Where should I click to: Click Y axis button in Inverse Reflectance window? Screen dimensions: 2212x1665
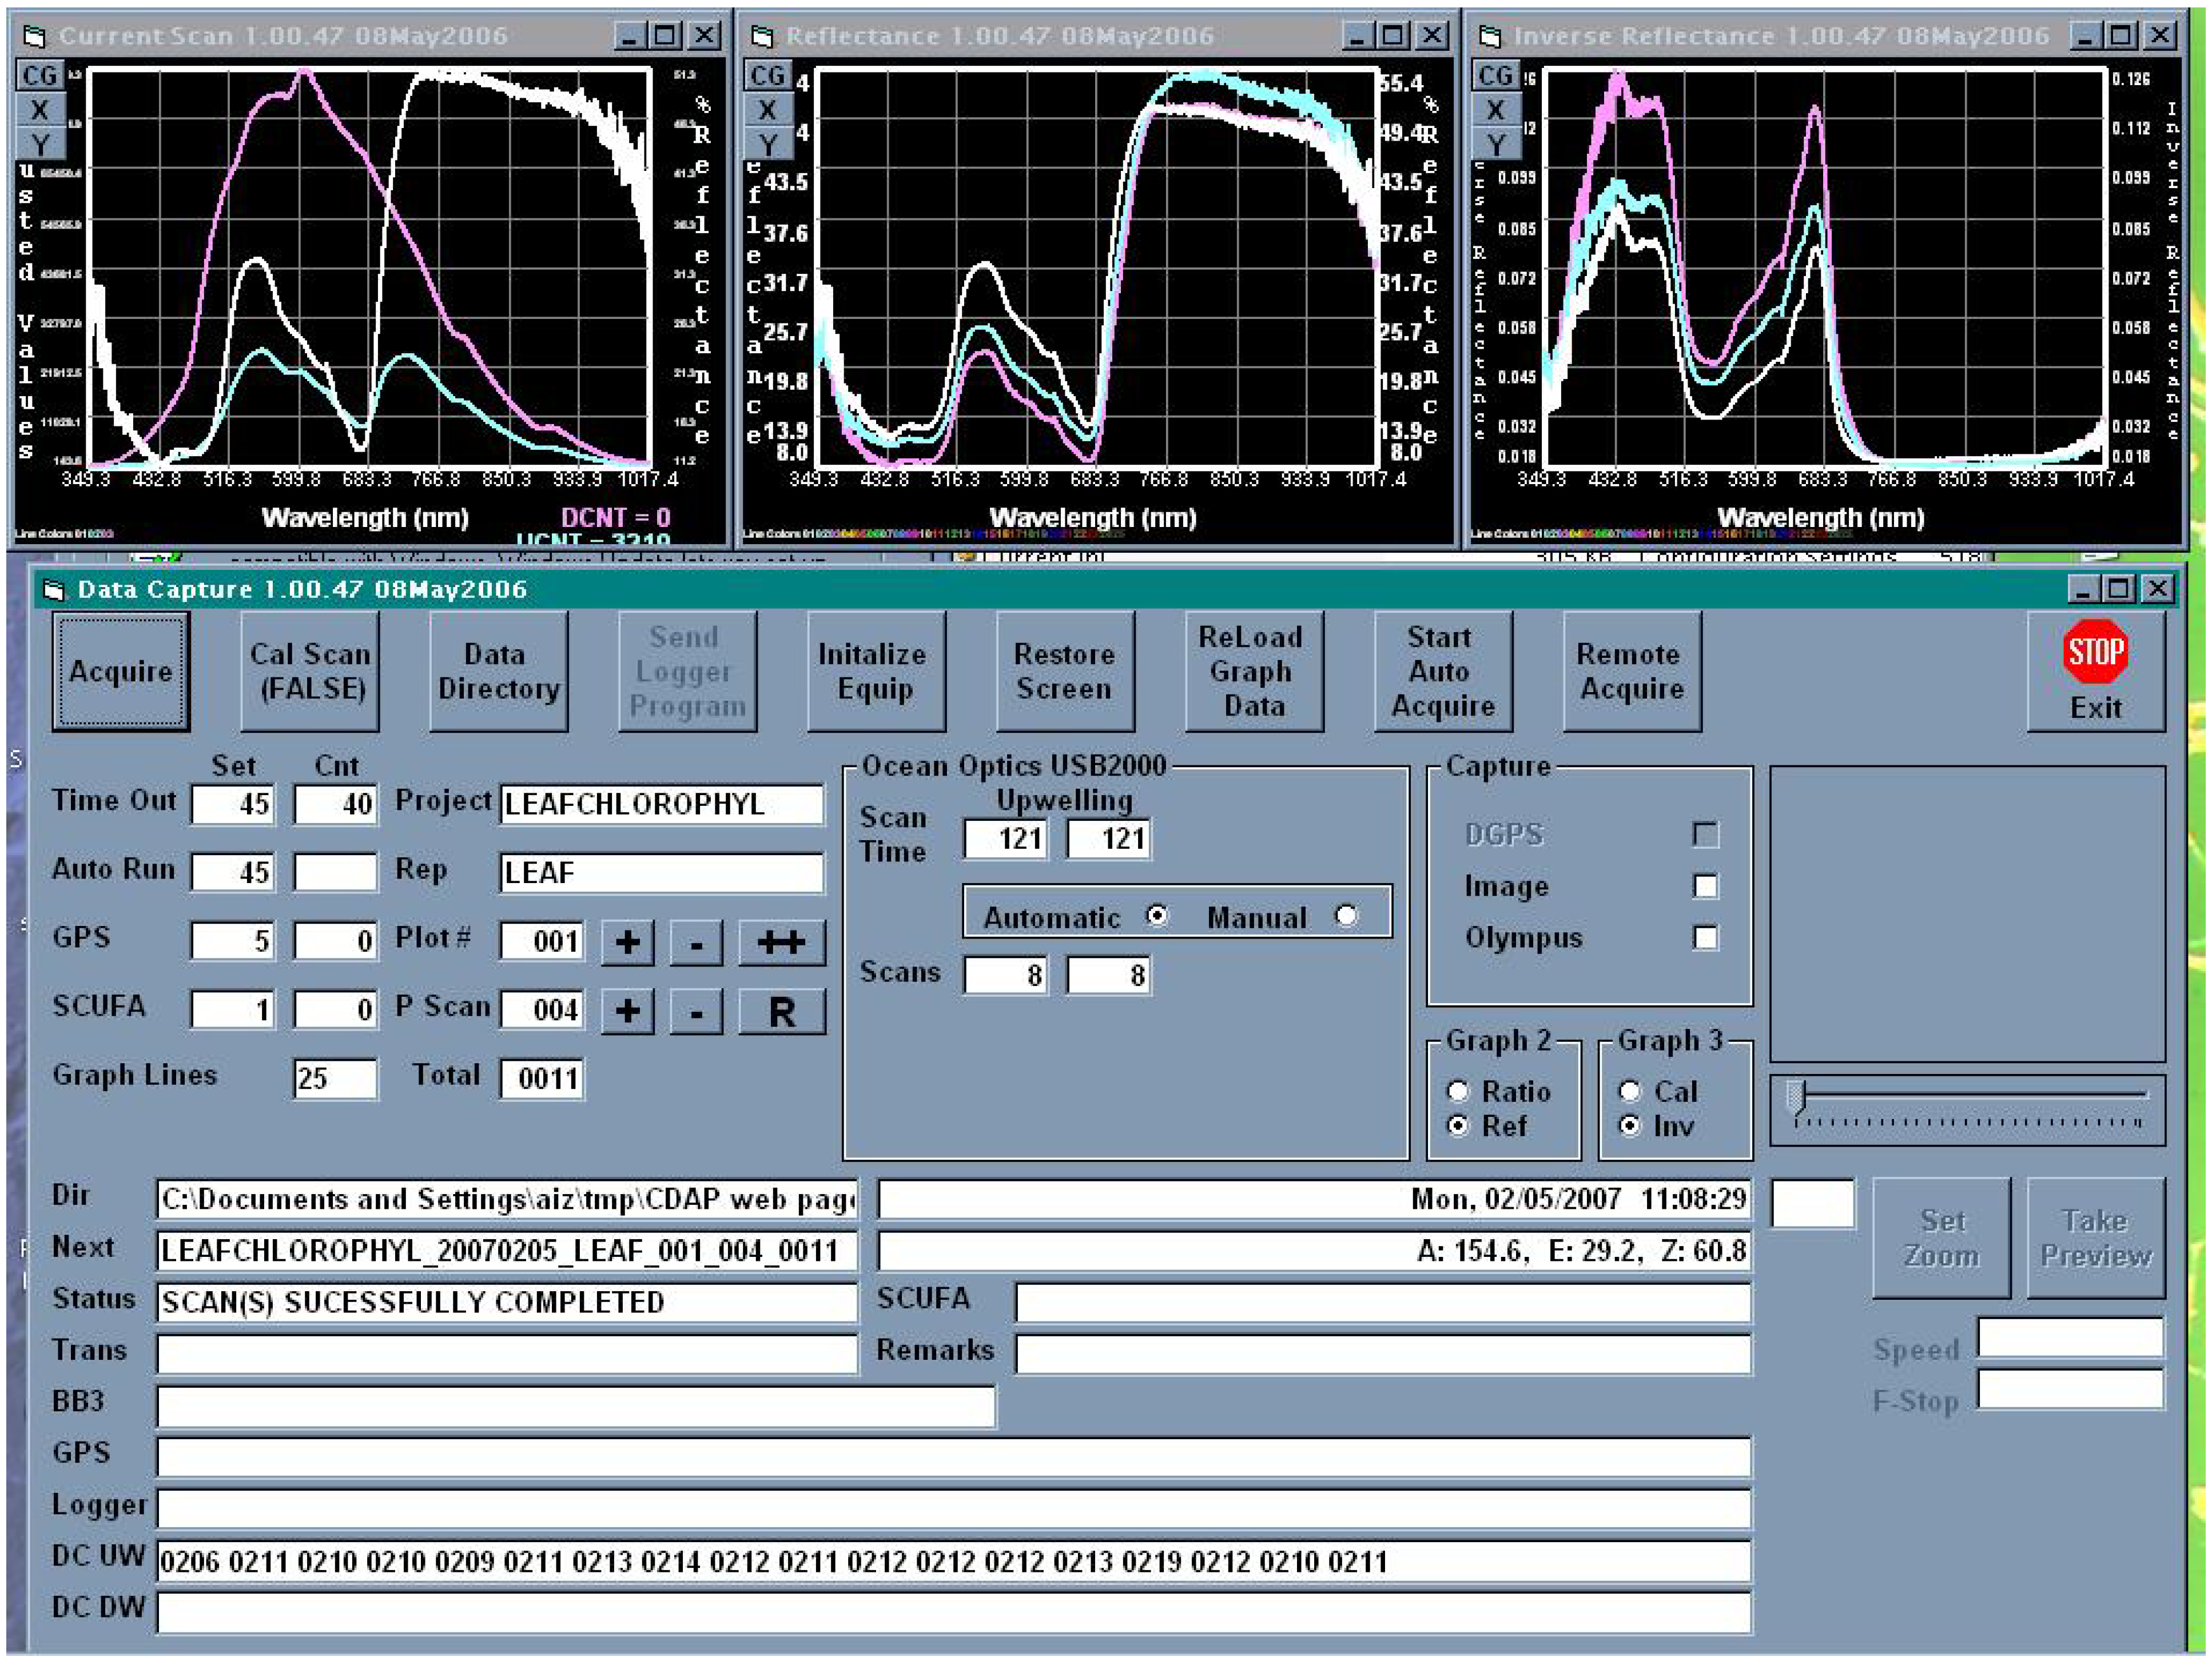pyautogui.click(x=1495, y=145)
